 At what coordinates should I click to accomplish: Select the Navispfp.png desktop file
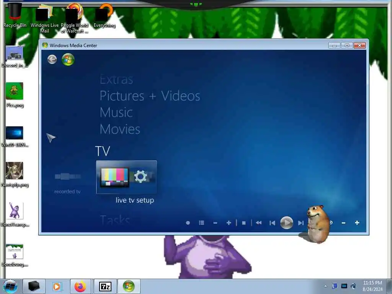point(15,175)
